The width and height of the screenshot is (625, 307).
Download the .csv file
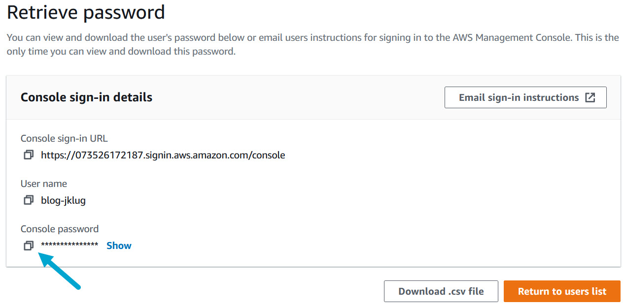click(x=441, y=291)
